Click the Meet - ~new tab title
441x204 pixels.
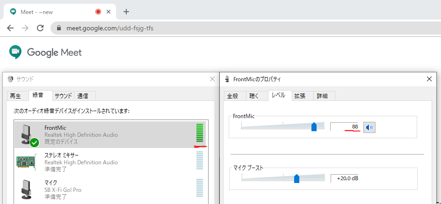(36, 12)
